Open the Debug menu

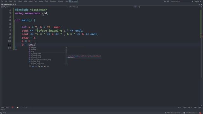click(30, 1)
